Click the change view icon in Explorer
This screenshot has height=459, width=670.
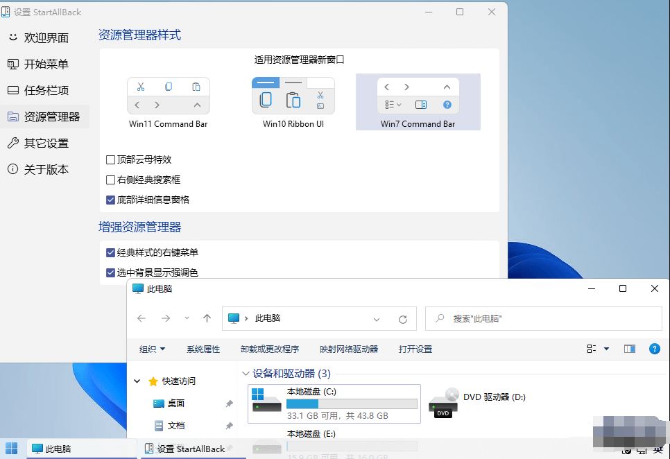(592, 349)
